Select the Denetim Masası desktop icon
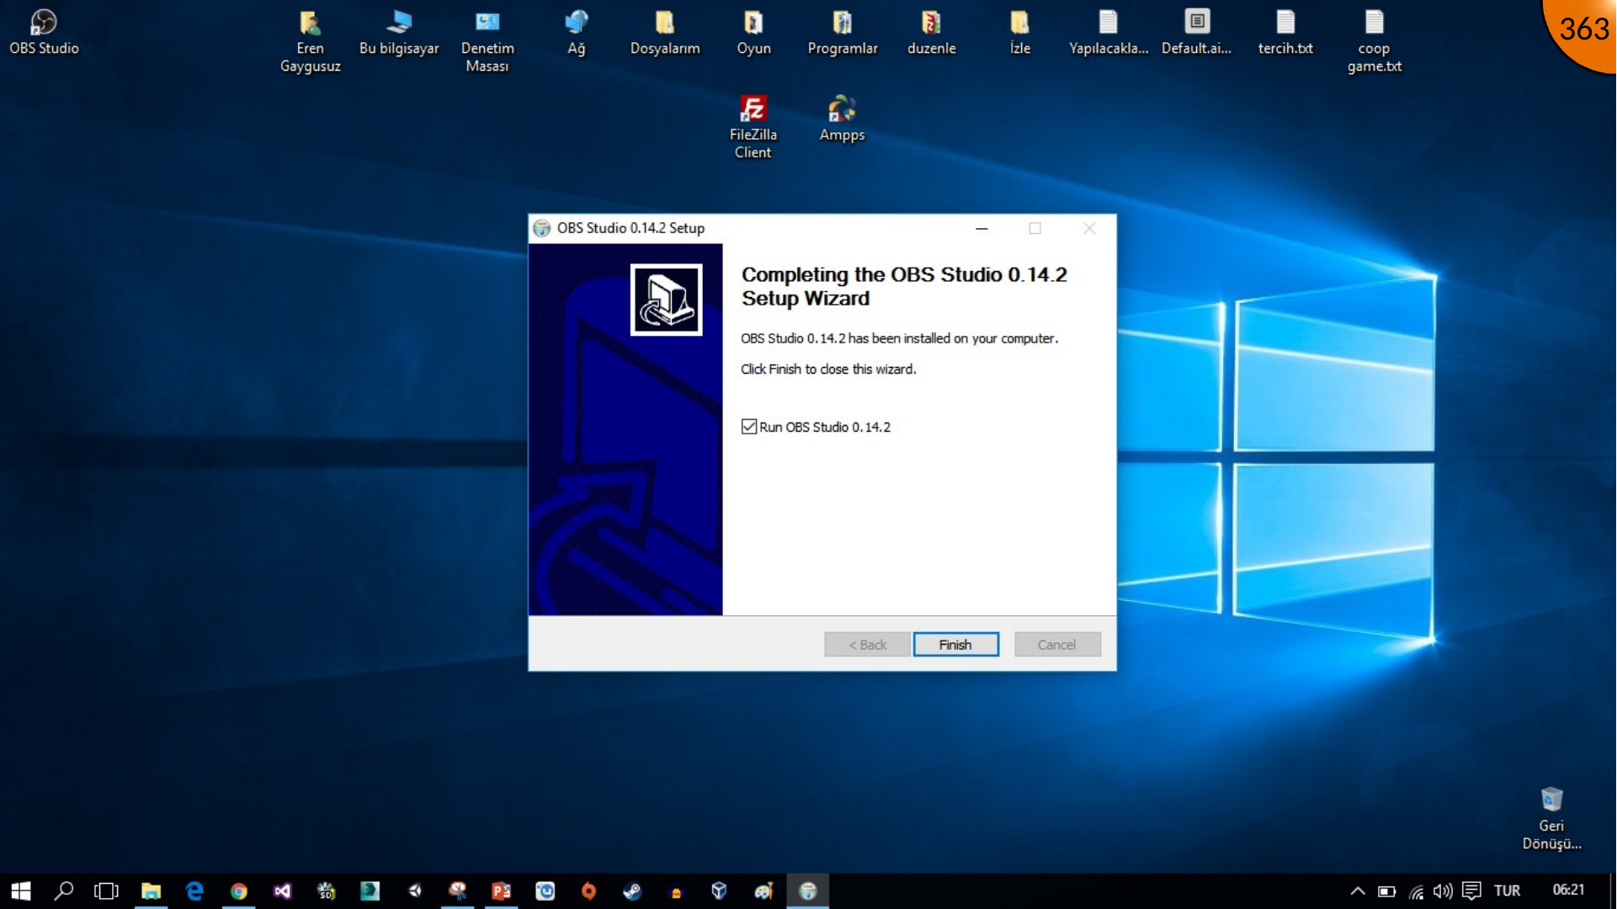Viewport: 1617px width, 909px height. [x=487, y=41]
